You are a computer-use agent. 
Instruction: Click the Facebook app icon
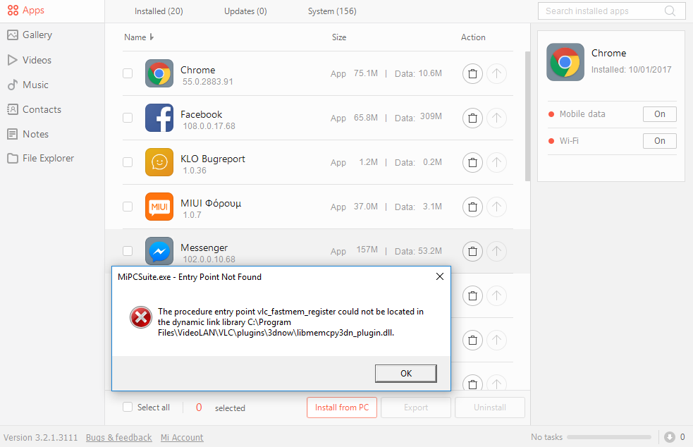tap(159, 118)
